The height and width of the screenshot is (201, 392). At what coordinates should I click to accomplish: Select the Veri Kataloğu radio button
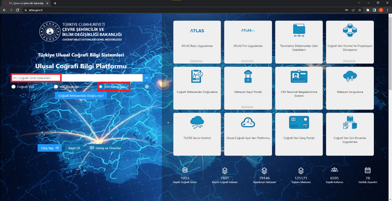(x=56, y=87)
